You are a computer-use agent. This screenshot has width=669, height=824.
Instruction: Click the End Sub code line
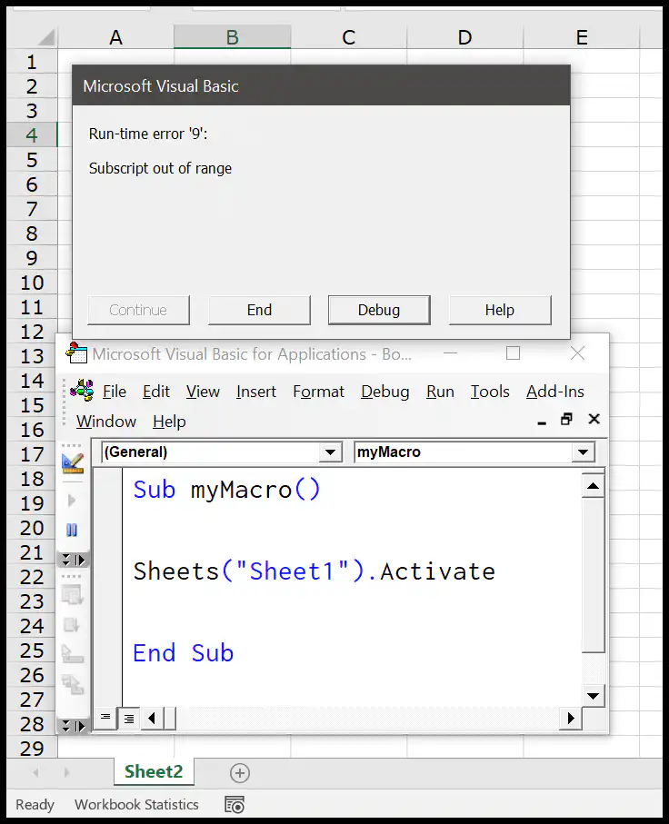[x=183, y=653]
